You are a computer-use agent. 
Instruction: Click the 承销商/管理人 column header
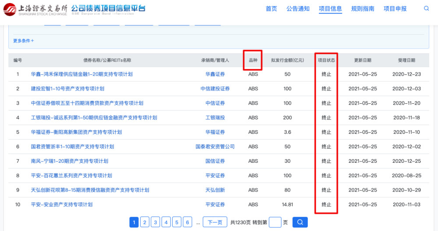tap(215, 60)
